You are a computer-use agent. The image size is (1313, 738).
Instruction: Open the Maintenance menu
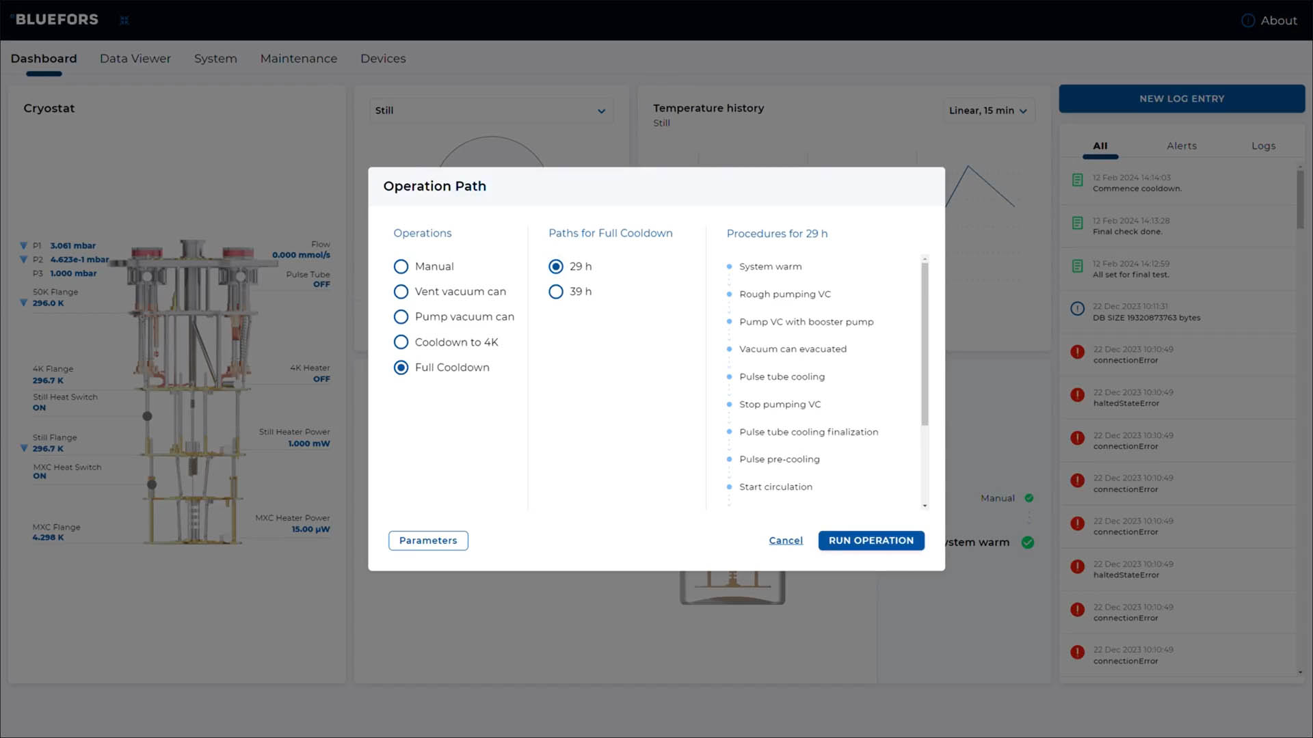[x=298, y=59]
